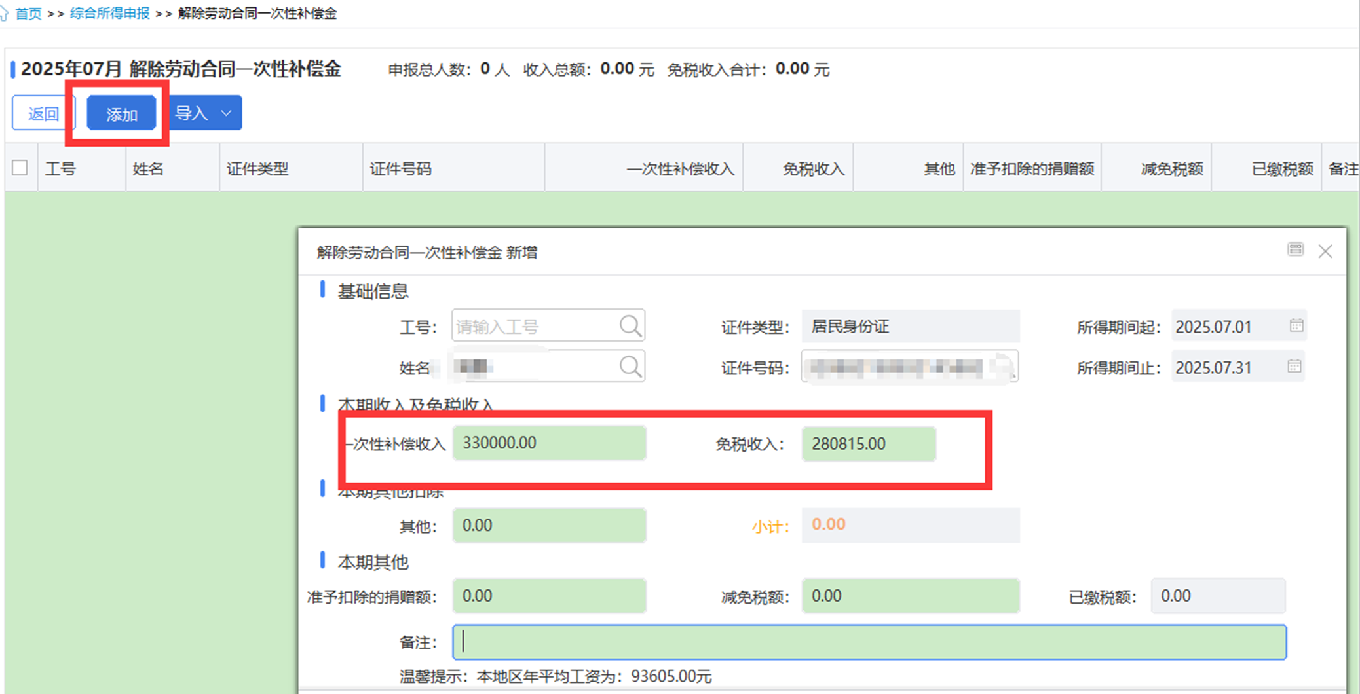Click the 返回 button

[x=43, y=114]
